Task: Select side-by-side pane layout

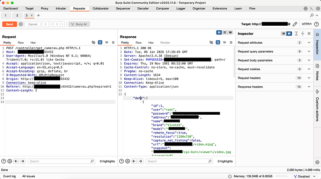Action: [219, 33]
